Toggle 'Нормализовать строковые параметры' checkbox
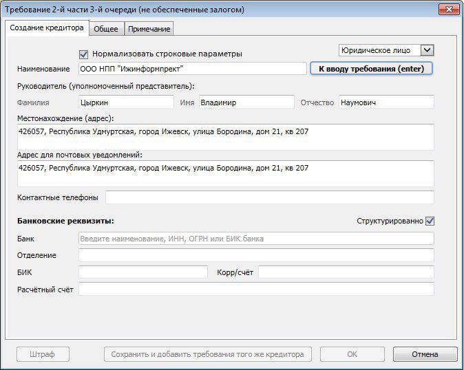464x370 pixels. (x=84, y=54)
